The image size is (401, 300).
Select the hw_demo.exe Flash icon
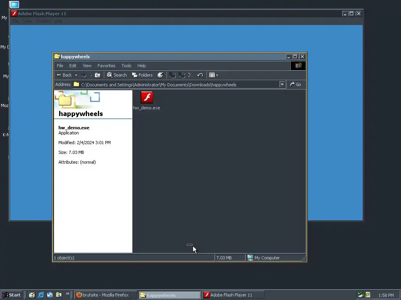pos(147,97)
